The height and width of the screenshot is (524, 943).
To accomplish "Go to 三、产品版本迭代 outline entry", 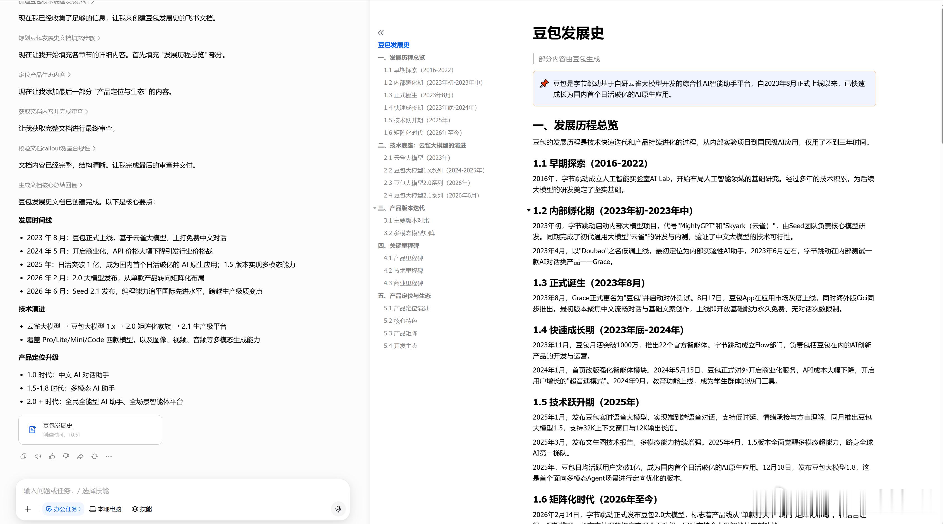I will (x=401, y=208).
